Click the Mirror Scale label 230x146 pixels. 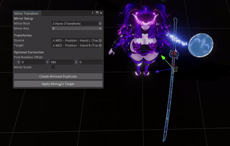coord(23,67)
